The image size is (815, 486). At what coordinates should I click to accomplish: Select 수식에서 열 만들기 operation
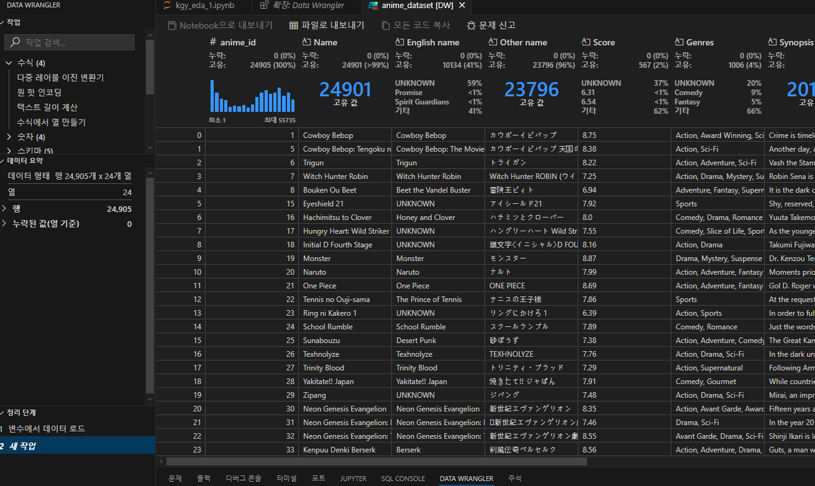pos(52,122)
